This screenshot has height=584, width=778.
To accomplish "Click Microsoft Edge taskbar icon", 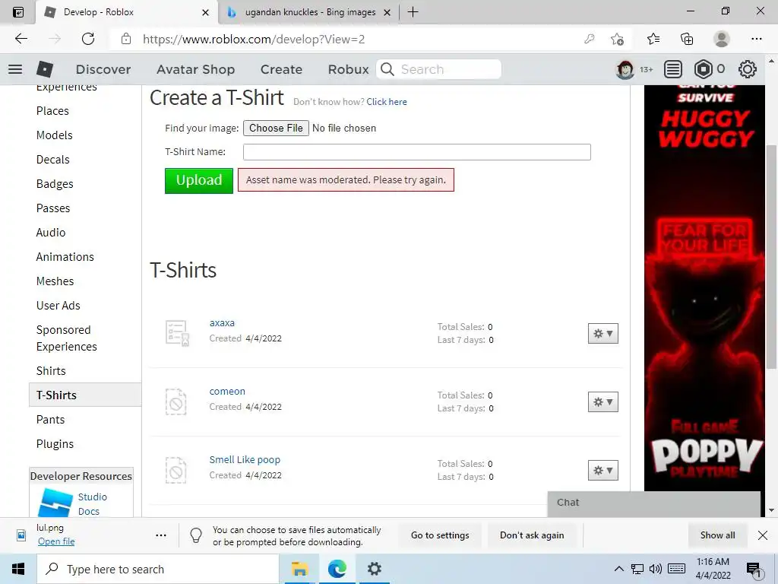I will [337, 569].
